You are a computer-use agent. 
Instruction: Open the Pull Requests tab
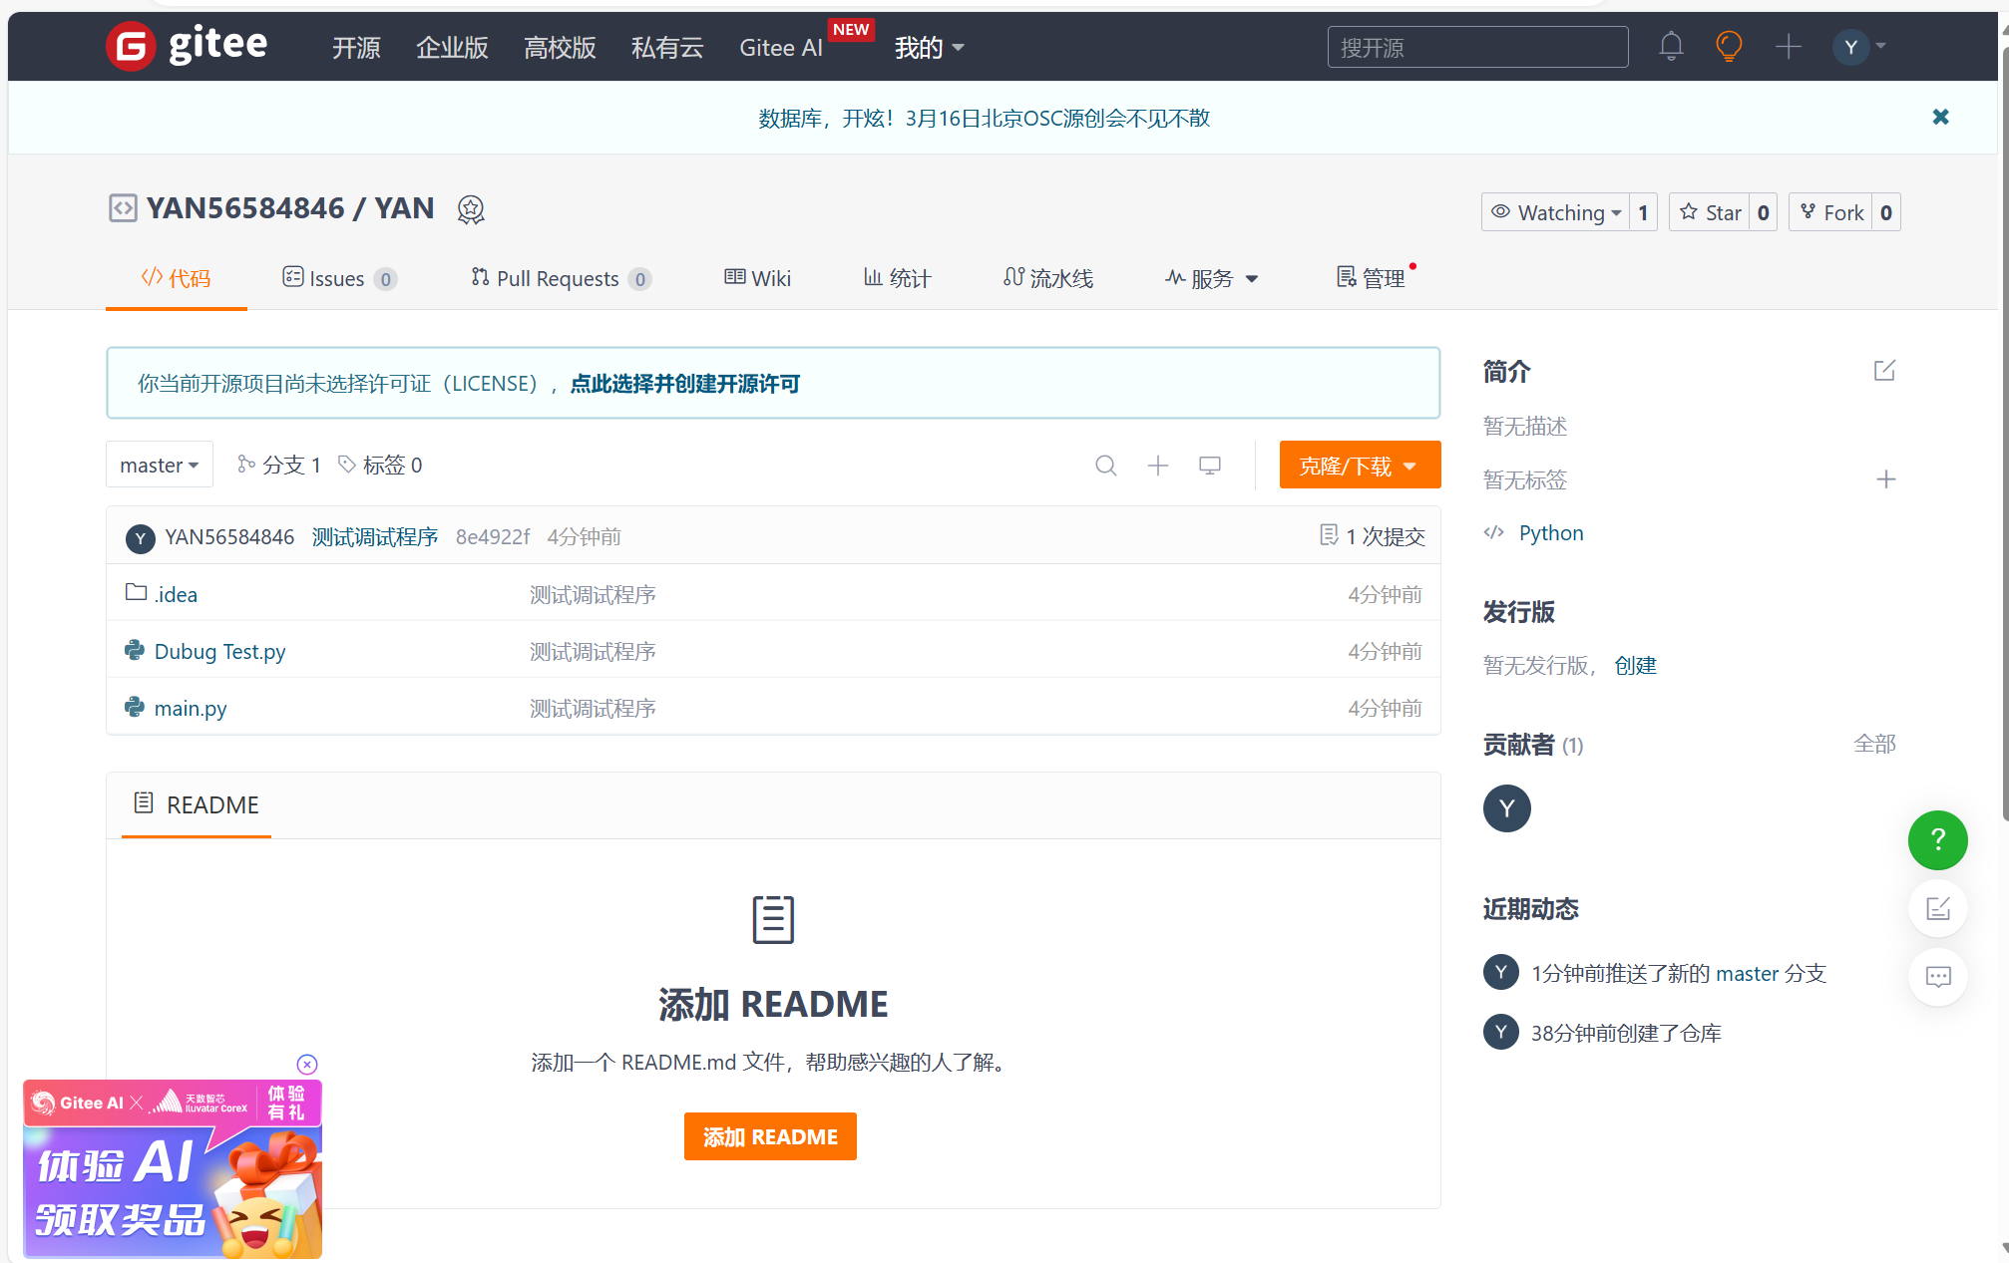pos(561,278)
